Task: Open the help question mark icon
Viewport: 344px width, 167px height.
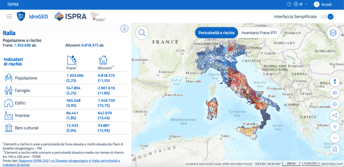Action: pyautogui.click(x=289, y=4)
